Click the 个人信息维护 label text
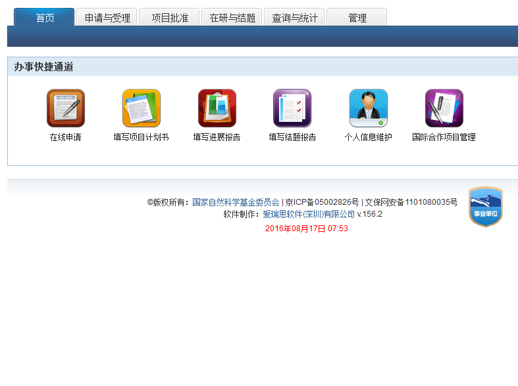Screen dimensions: 518x386 [368, 137]
